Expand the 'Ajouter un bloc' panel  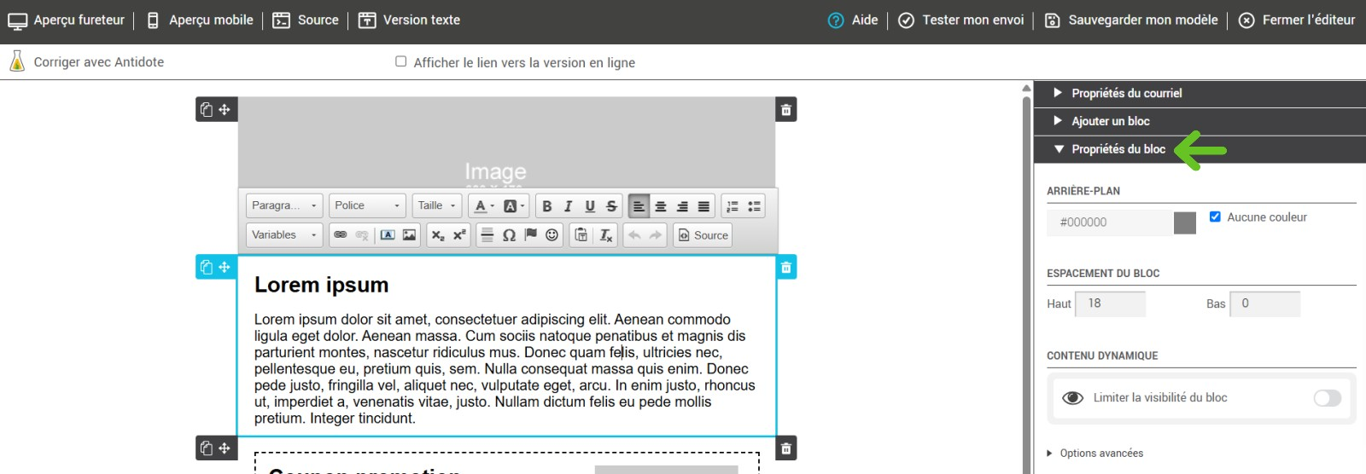[x=1110, y=121]
